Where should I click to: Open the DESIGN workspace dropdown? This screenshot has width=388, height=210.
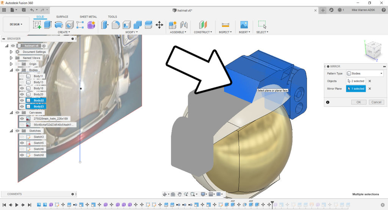(x=16, y=24)
